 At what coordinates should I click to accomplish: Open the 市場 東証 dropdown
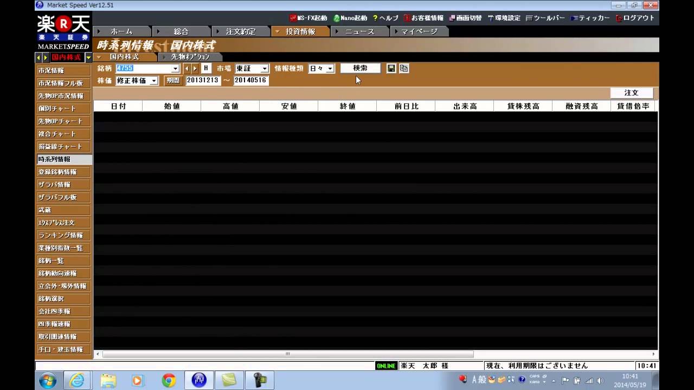coord(265,69)
